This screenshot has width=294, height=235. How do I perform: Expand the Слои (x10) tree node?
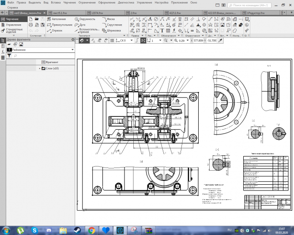[40, 68]
